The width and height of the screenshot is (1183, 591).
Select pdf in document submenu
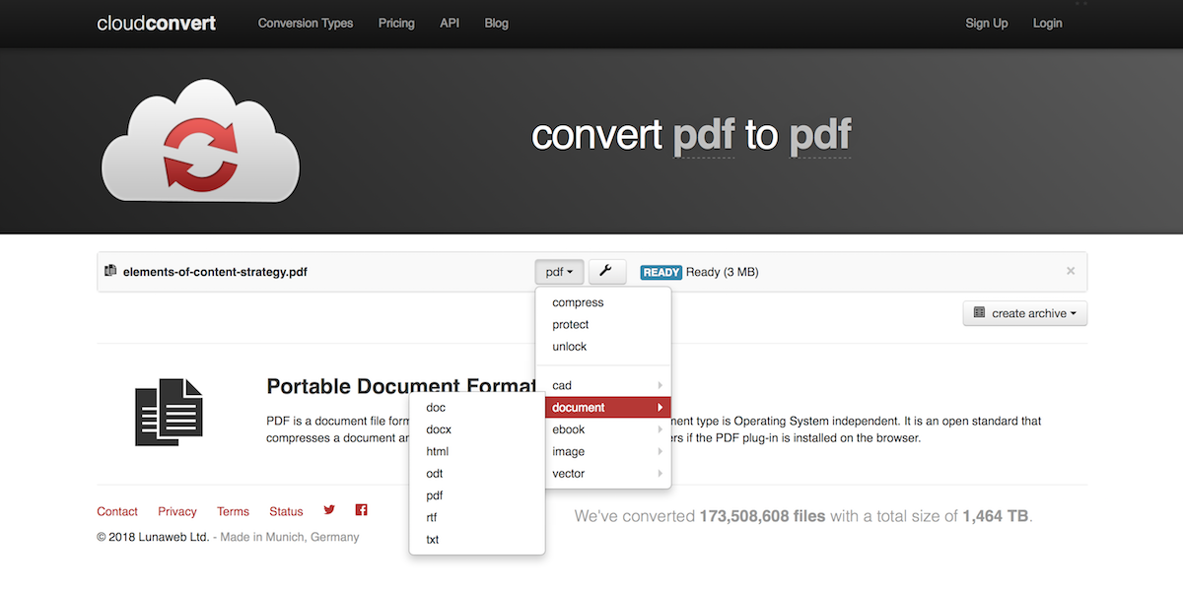tap(477, 495)
